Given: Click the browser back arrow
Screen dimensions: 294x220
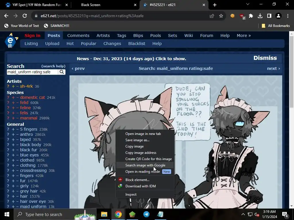Looking at the screenshot, I should 6,16.
